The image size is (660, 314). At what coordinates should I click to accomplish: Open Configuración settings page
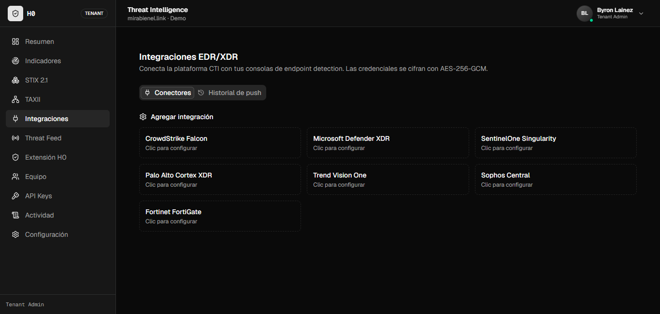point(57,234)
